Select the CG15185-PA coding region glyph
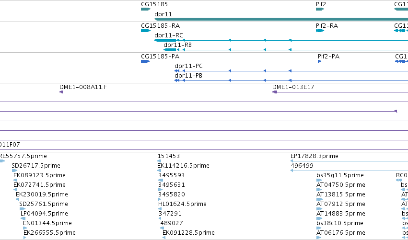This screenshot has height=240, width=408. 145,61
